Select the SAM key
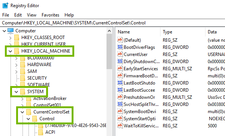 [x=32, y=71]
